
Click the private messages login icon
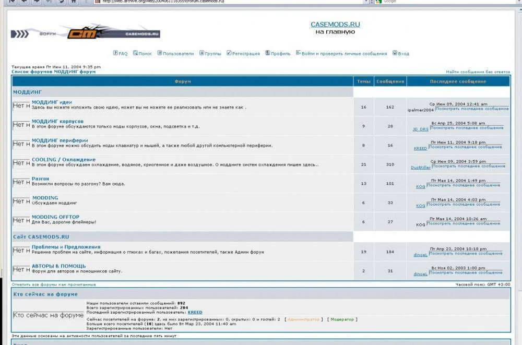click(x=298, y=53)
